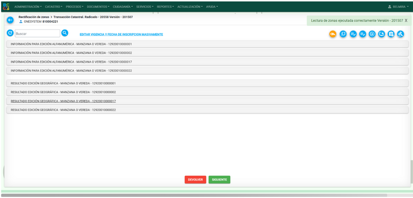Expand Información alfanumérica row 12920010000002

208,53
